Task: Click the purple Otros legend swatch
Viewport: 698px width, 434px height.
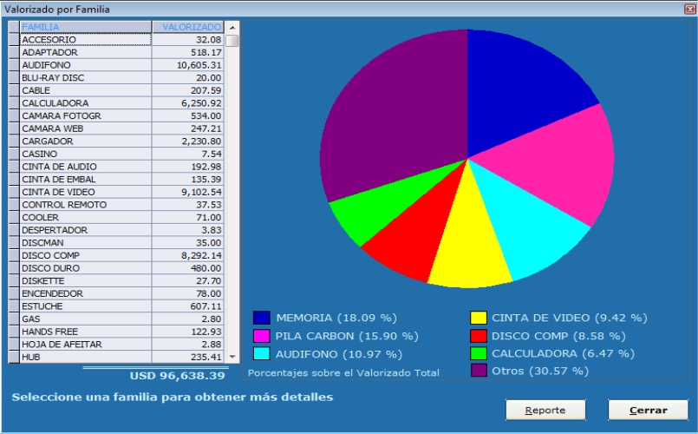Action: coord(478,372)
